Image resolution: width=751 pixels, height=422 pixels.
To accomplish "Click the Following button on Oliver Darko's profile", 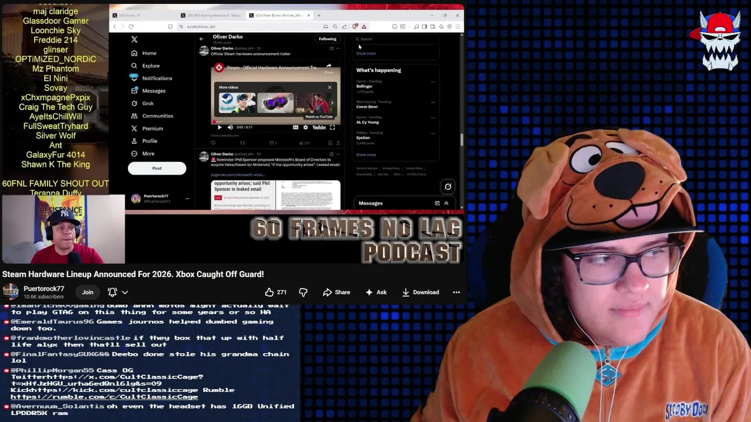I will (x=327, y=39).
